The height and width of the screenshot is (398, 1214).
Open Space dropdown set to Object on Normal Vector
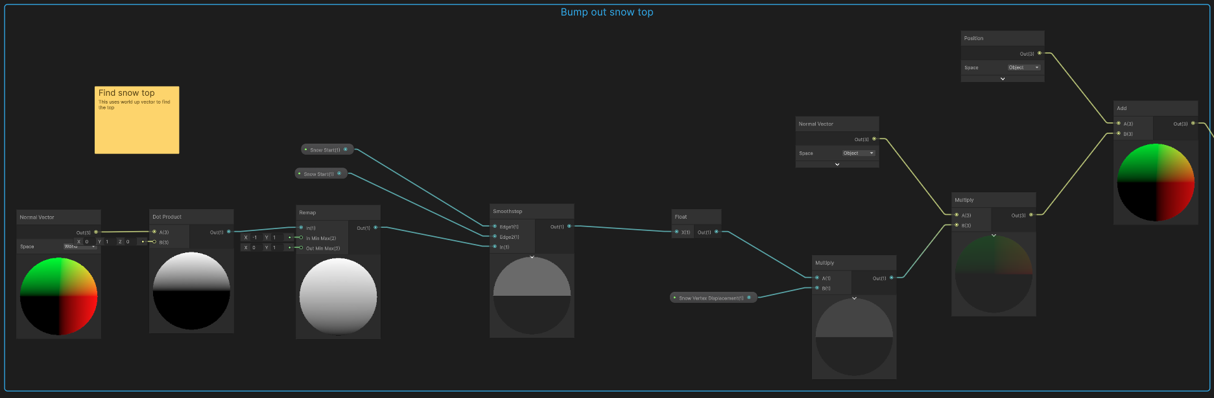click(859, 153)
